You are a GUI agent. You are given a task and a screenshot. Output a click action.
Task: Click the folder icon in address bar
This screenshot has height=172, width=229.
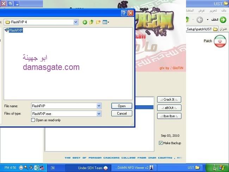(x=215, y=29)
